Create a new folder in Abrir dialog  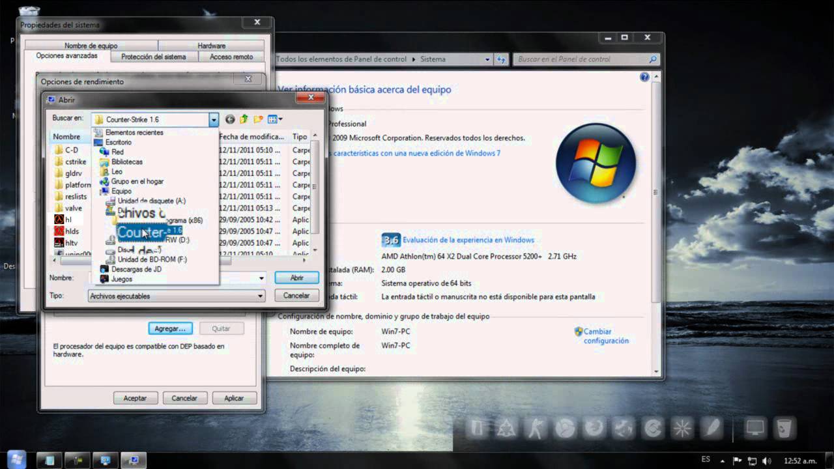pyautogui.click(x=258, y=119)
